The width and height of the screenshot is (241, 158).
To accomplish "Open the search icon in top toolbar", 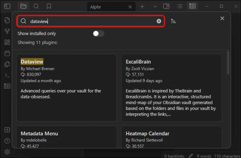I will (36, 6).
